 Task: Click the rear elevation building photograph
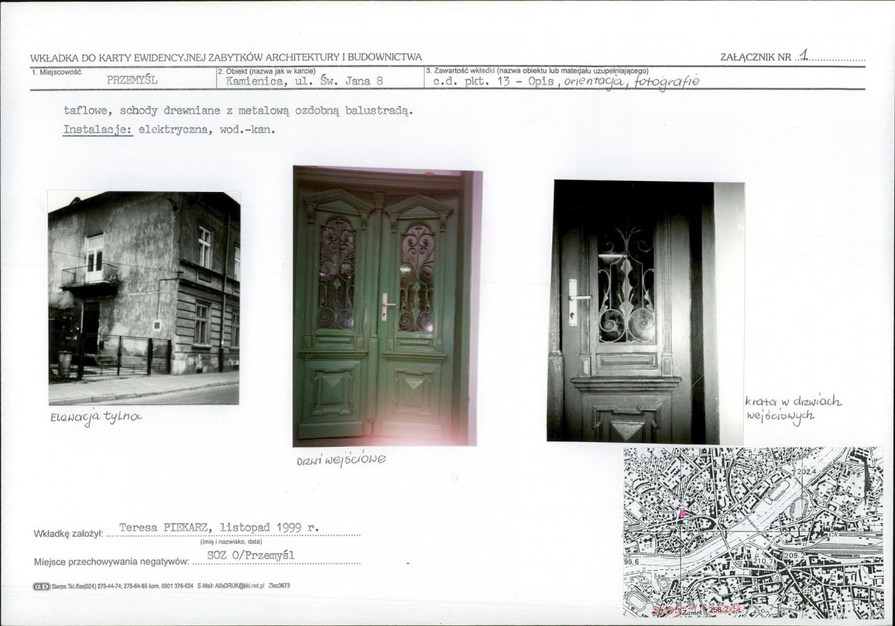click(x=144, y=298)
